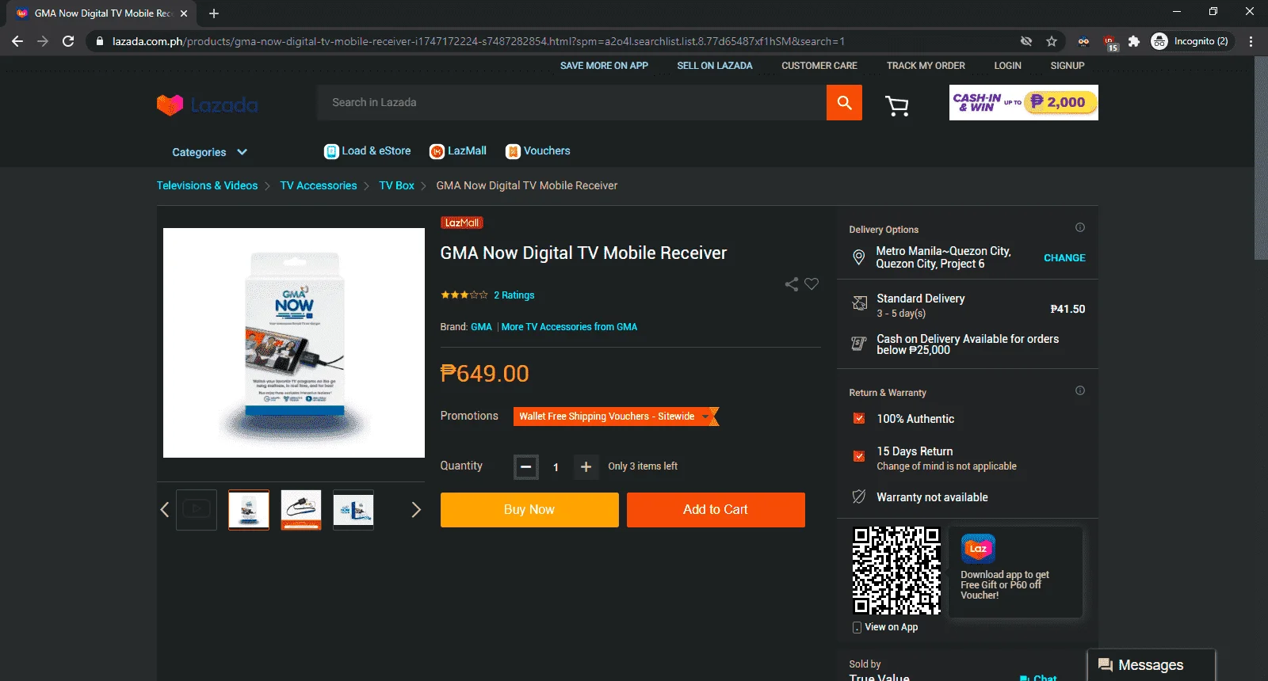Click Add to Cart button
The image size is (1268, 681).
pyautogui.click(x=716, y=510)
